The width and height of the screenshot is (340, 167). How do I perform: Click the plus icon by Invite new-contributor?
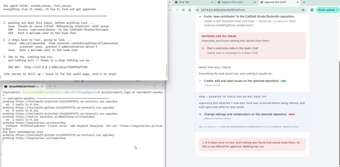(200, 16)
